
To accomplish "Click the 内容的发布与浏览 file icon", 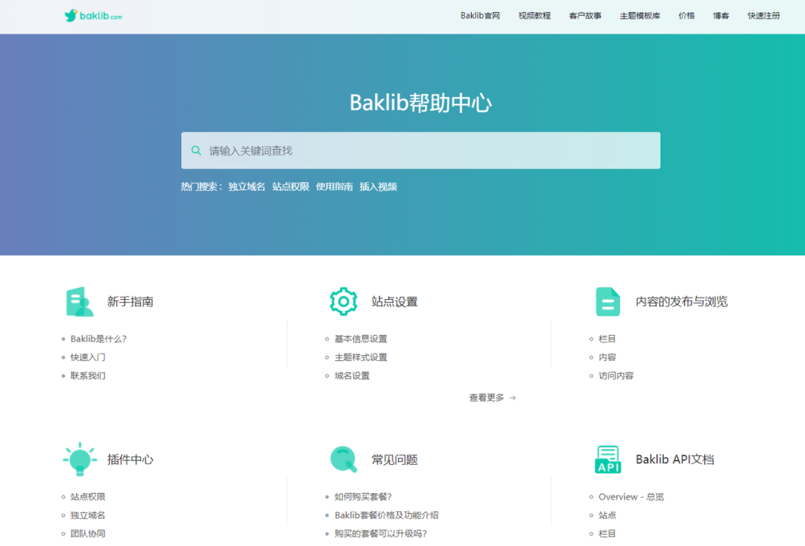I will (608, 301).
